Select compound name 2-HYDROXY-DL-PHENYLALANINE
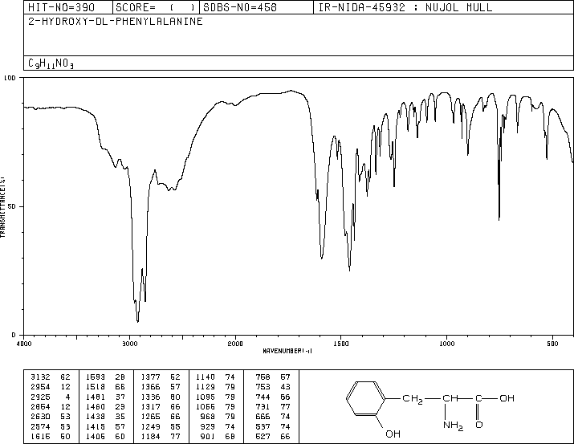This screenshot has height=444, width=574. click(x=116, y=21)
